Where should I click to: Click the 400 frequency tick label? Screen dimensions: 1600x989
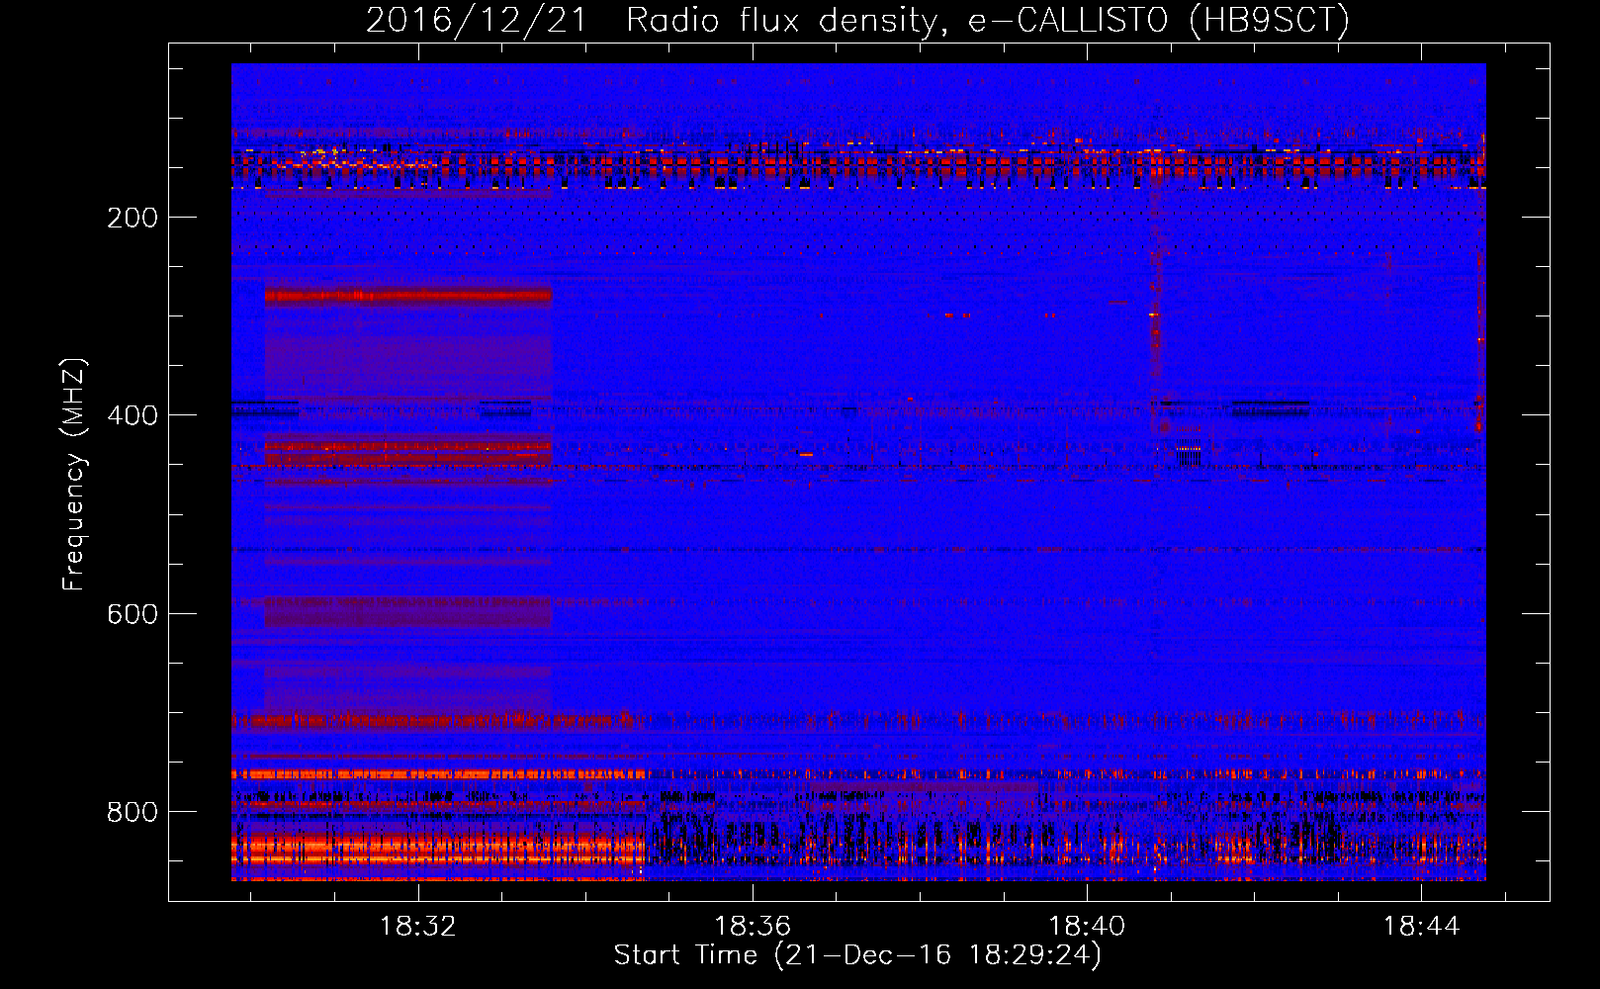click(x=133, y=415)
